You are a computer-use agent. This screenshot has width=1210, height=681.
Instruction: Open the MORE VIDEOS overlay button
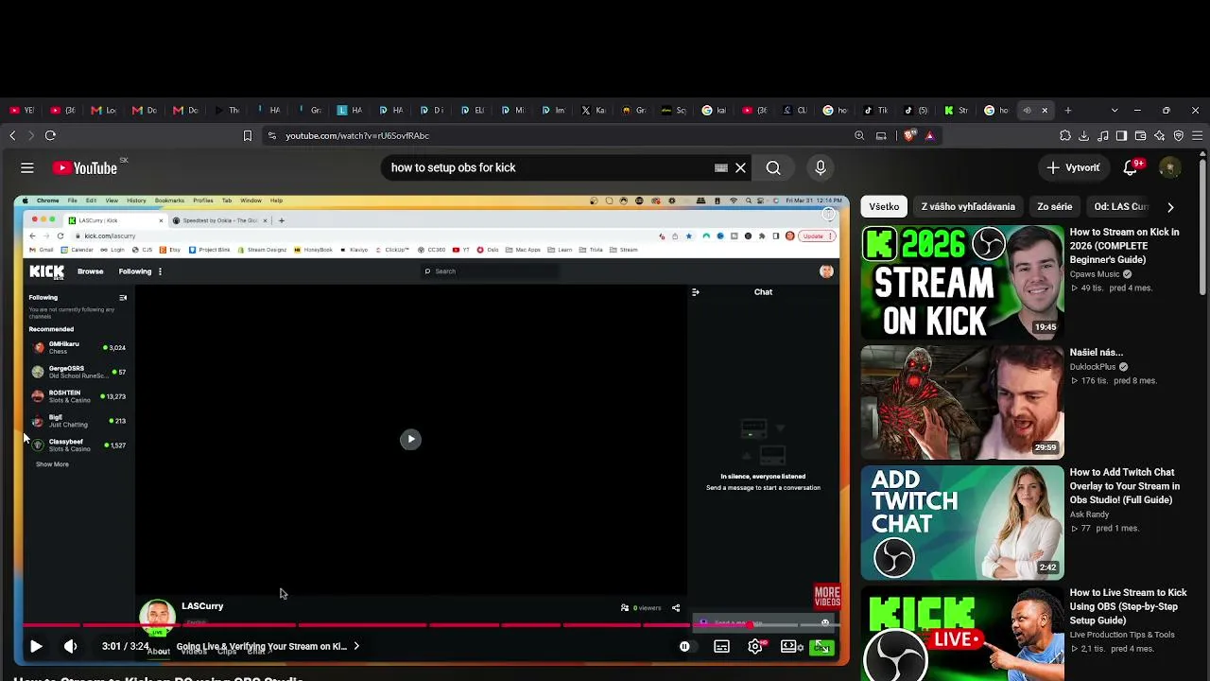[827, 597]
